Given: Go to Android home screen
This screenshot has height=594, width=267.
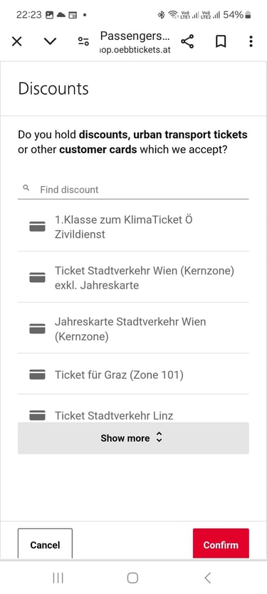Looking at the screenshot, I should pyautogui.click(x=132, y=578).
